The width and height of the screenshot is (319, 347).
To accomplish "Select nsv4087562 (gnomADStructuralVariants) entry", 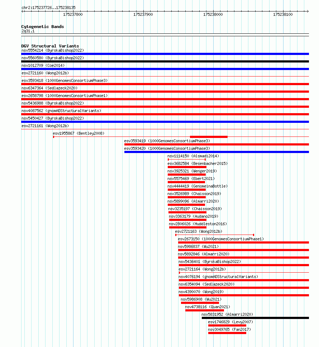I will [61, 111].
